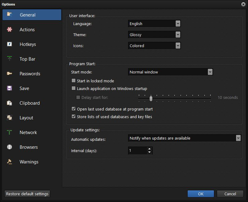Increase the Interval days value

click(x=150, y=149)
